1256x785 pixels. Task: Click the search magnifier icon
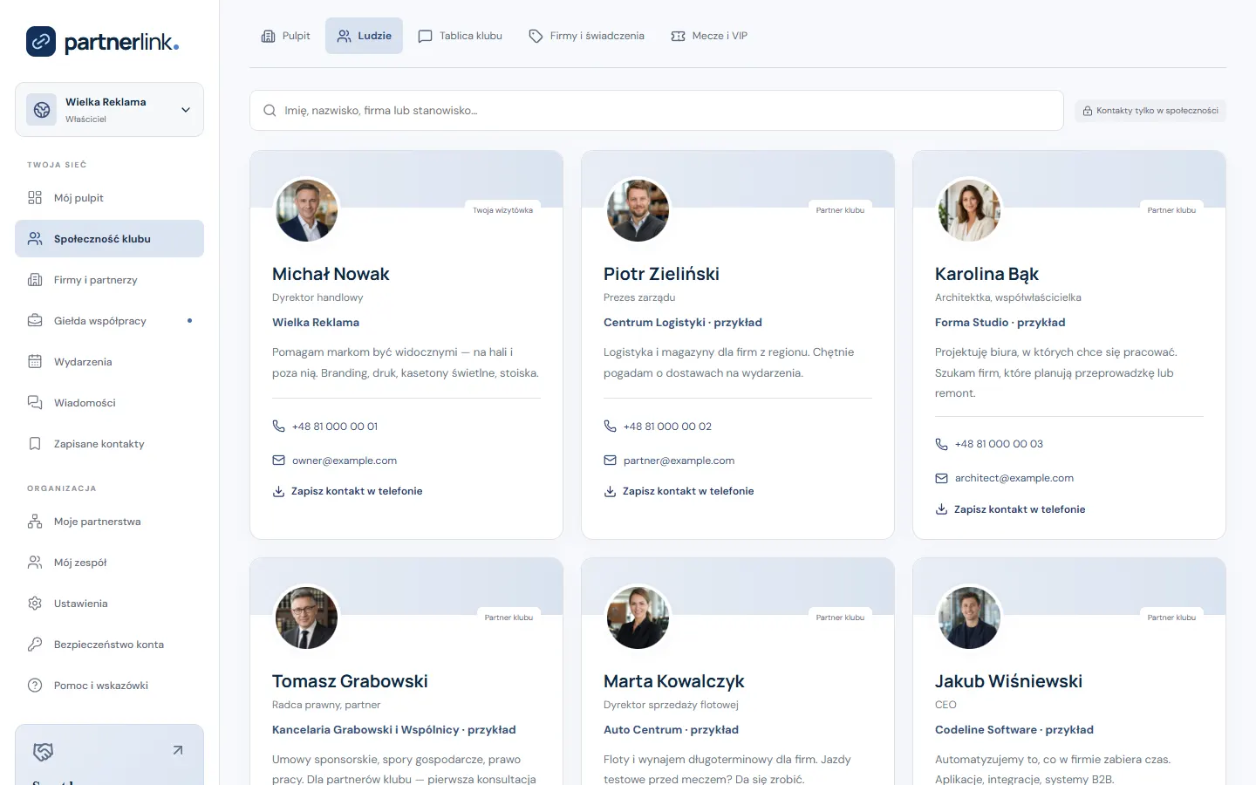click(270, 111)
